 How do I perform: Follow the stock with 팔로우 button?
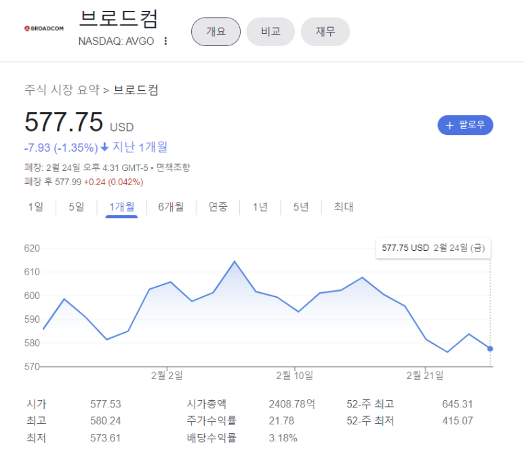click(465, 125)
